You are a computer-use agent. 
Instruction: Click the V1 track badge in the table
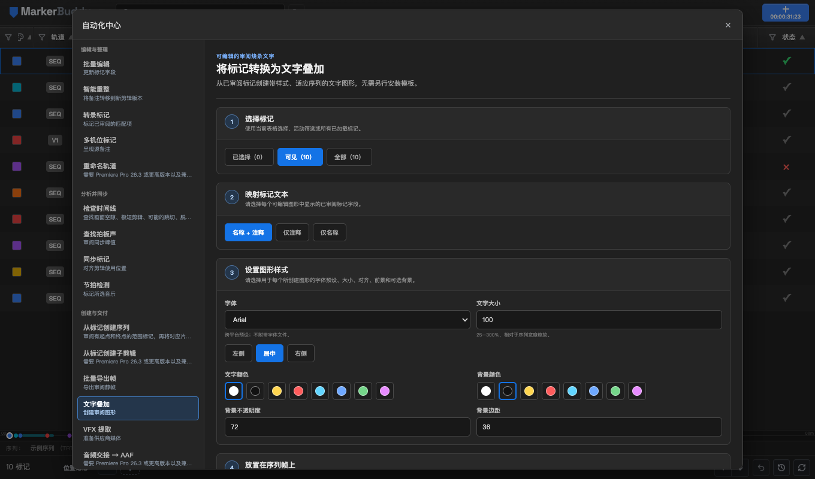[55, 140]
